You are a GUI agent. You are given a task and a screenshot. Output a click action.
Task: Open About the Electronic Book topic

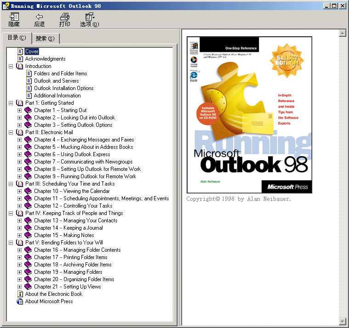tap(54, 294)
